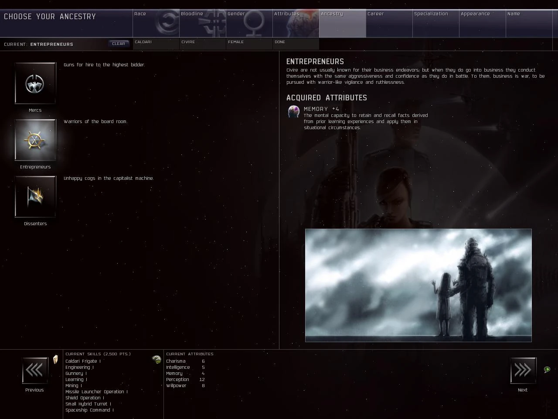The image size is (558, 419).
Task: Click the skill book icon beside Current Skills
Action: pyautogui.click(x=55, y=360)
